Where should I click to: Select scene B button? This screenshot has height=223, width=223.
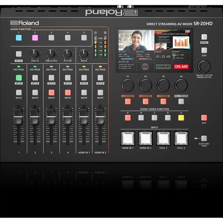click(x=141, y=118)
